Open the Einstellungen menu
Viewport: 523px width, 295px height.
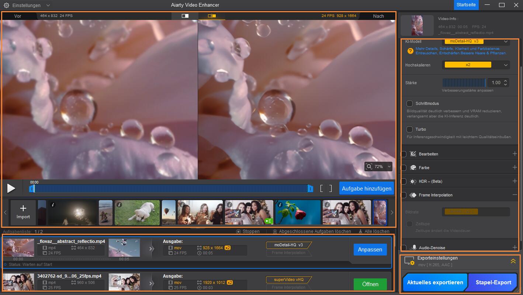[x=27, y=6]
